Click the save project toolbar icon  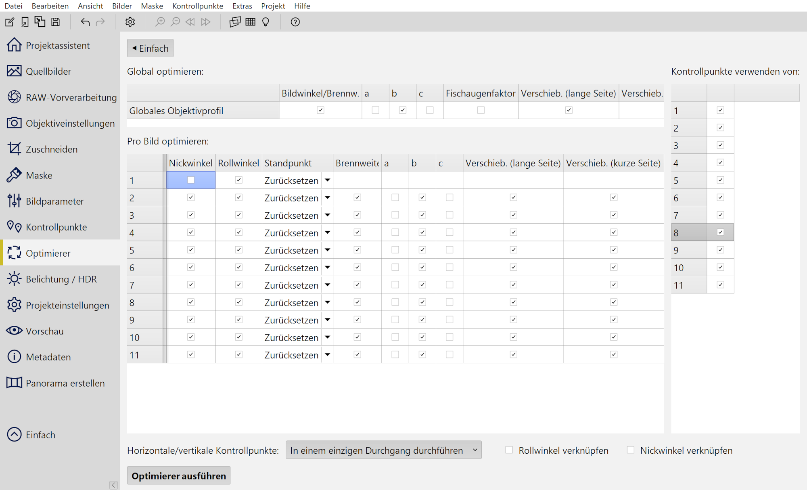56,22
